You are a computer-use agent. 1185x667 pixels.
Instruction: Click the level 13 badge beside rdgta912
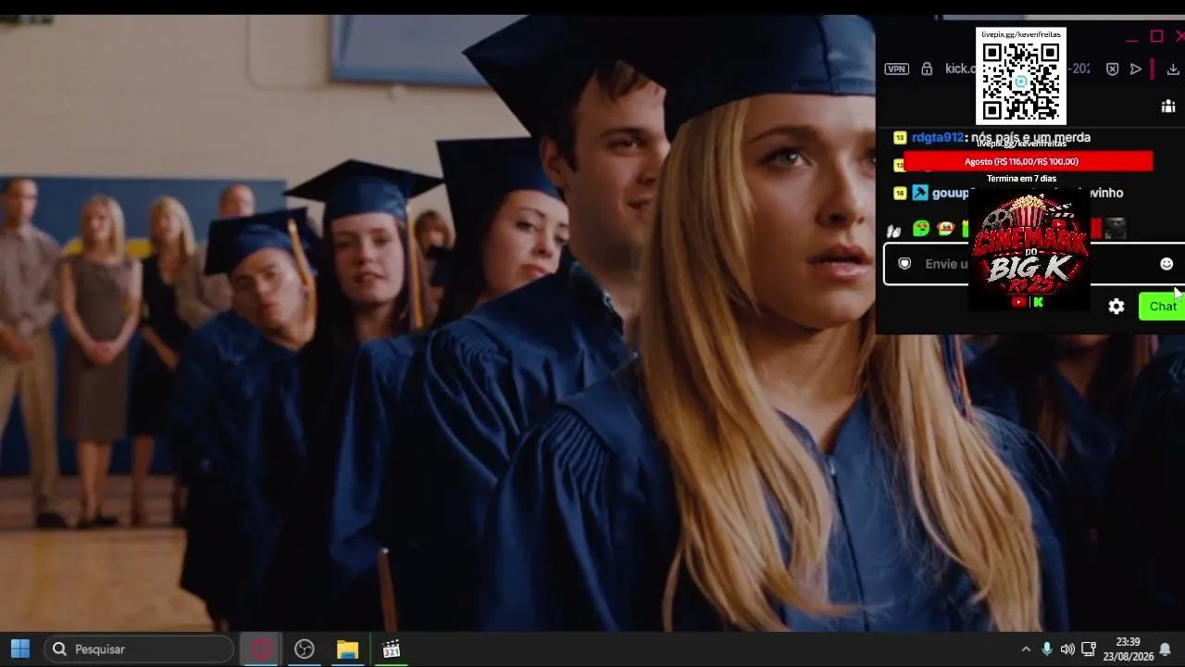899,138
